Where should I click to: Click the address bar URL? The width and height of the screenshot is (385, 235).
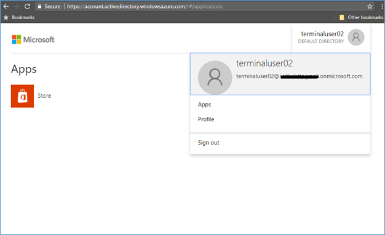click(145, 7)
